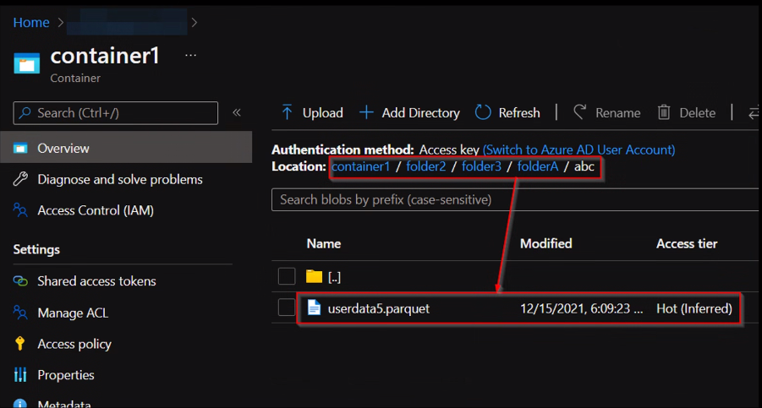The image size is (762, 408).
Task: Click the parent folder yellow icon
Action: (x=314, y=276)
